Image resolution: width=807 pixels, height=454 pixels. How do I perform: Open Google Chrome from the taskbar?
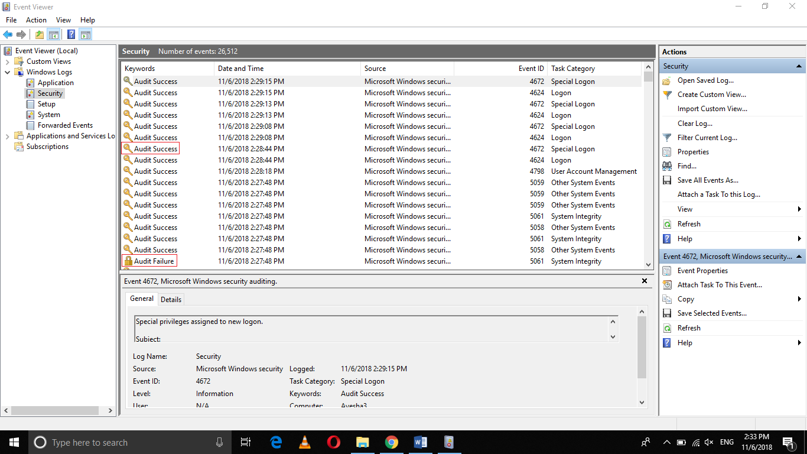coord(391,442)
